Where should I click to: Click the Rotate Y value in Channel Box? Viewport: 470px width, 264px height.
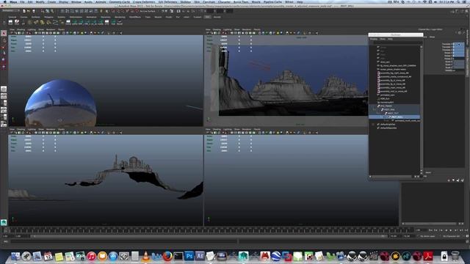pos(458,56)
